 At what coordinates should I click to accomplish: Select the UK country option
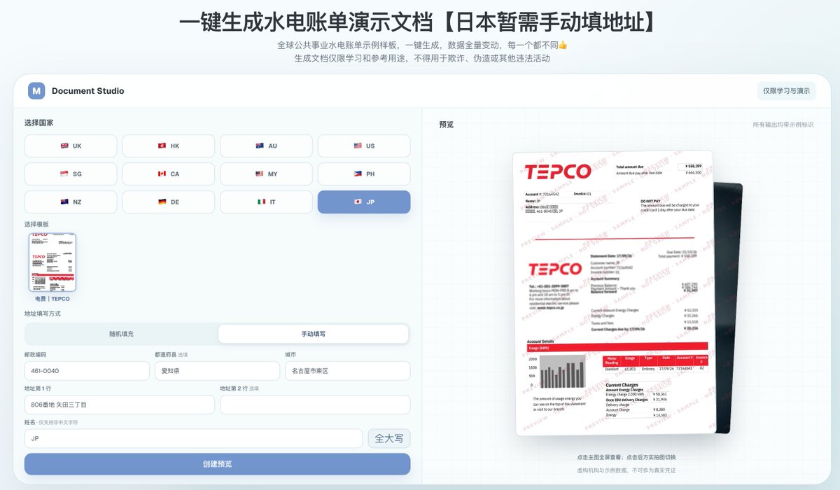[71, 146]
